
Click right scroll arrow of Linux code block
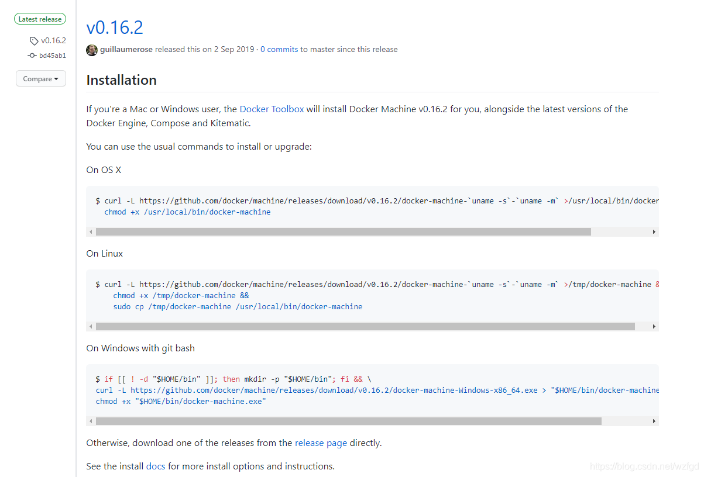click(654, 327)
